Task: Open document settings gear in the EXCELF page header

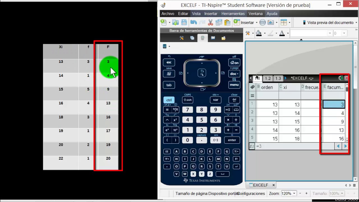Action: [340, 78]
